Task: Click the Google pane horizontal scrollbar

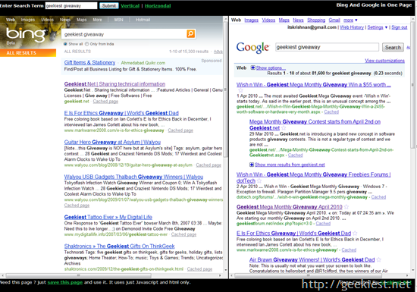Action: click(x=308, y=275)
